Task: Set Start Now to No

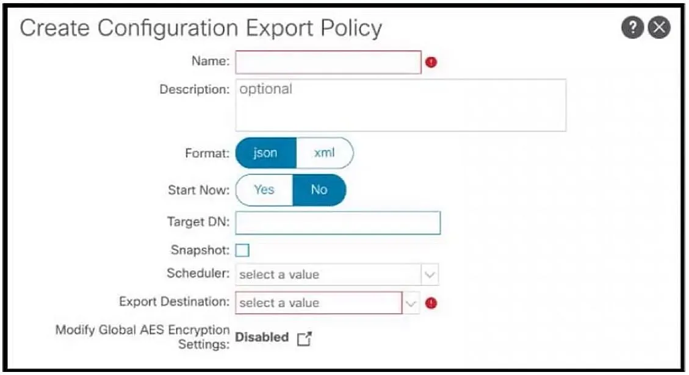Action: 319,190
